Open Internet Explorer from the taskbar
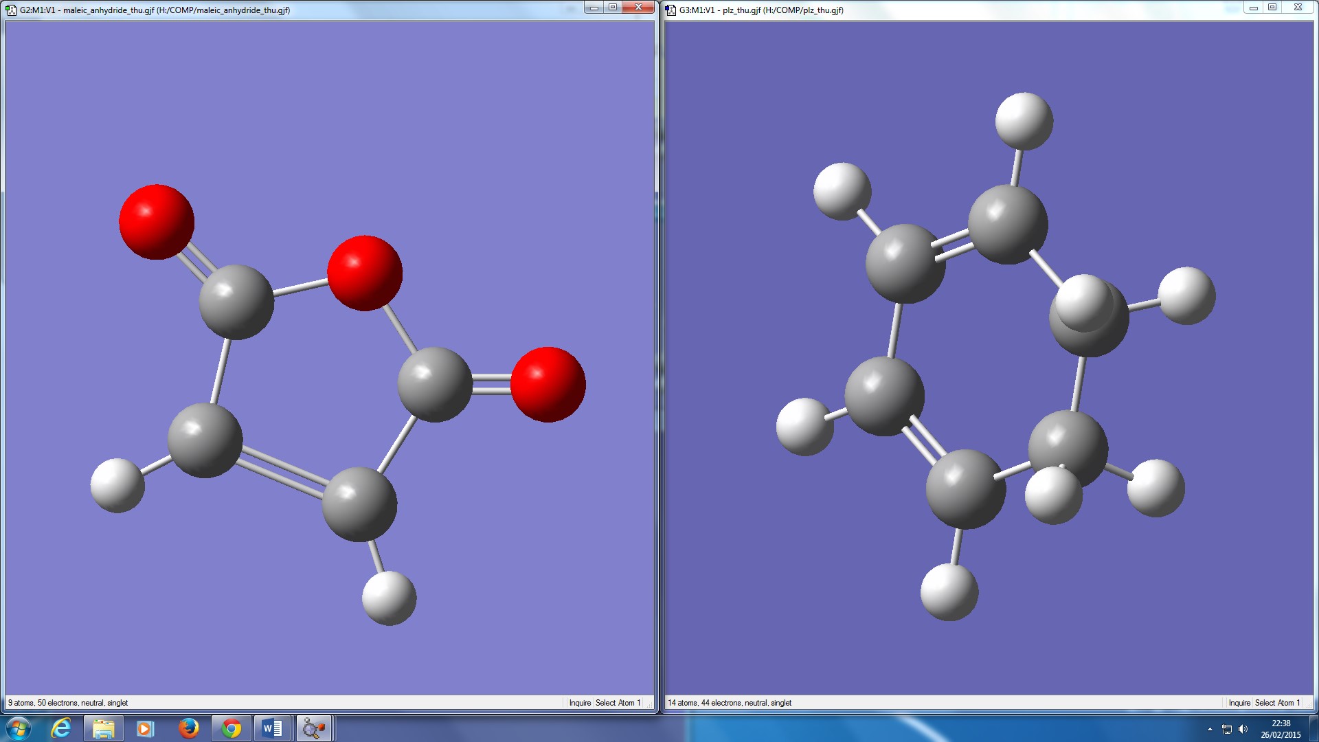Image resolution: width=1319 pixels, height=742 pixels. pyautogui.click(x=61, y=728)
